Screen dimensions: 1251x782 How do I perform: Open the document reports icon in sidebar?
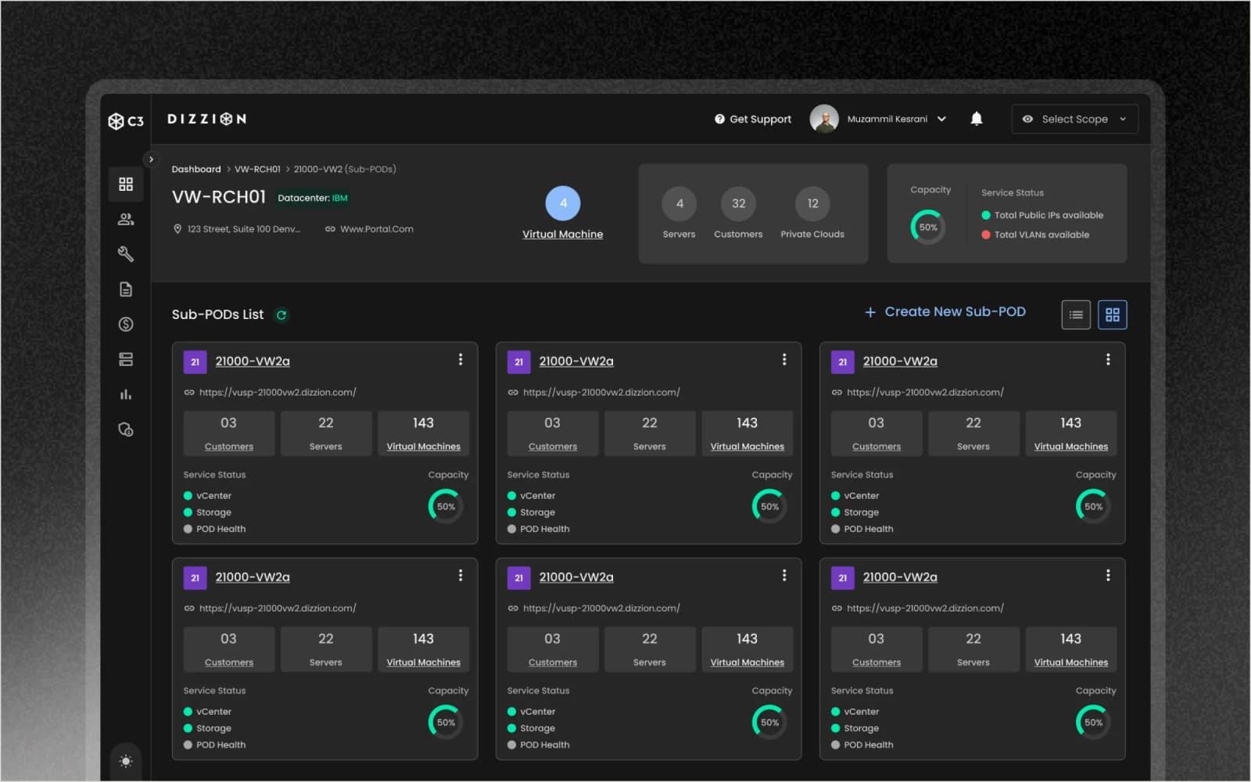(126, 289)
